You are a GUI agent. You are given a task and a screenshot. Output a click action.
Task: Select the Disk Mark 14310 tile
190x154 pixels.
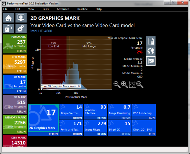(15, 141)
